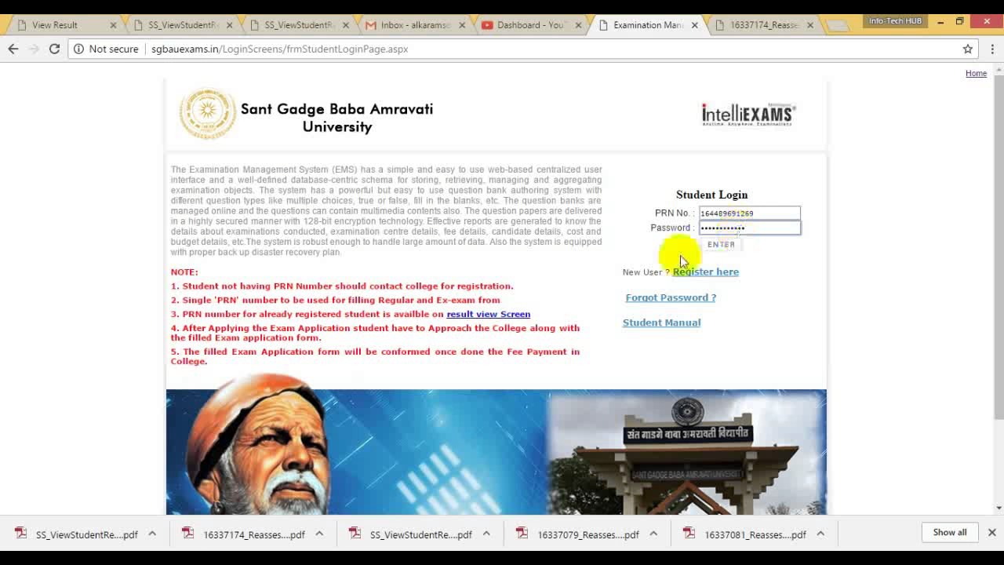Close the Examination Management tab
The width and height of the screenshot is (1004, 565).
694,25
